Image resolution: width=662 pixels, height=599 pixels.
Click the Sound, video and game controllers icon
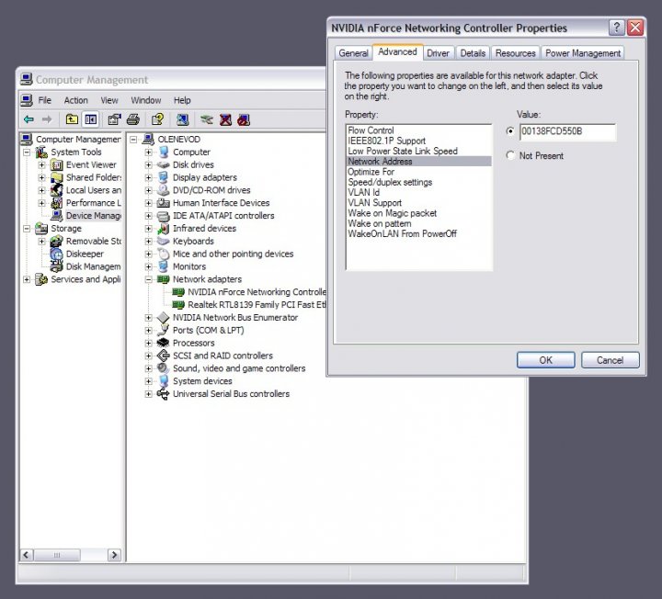[x=163, y=368]
